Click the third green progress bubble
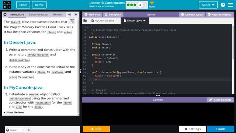 click(135, 5)
